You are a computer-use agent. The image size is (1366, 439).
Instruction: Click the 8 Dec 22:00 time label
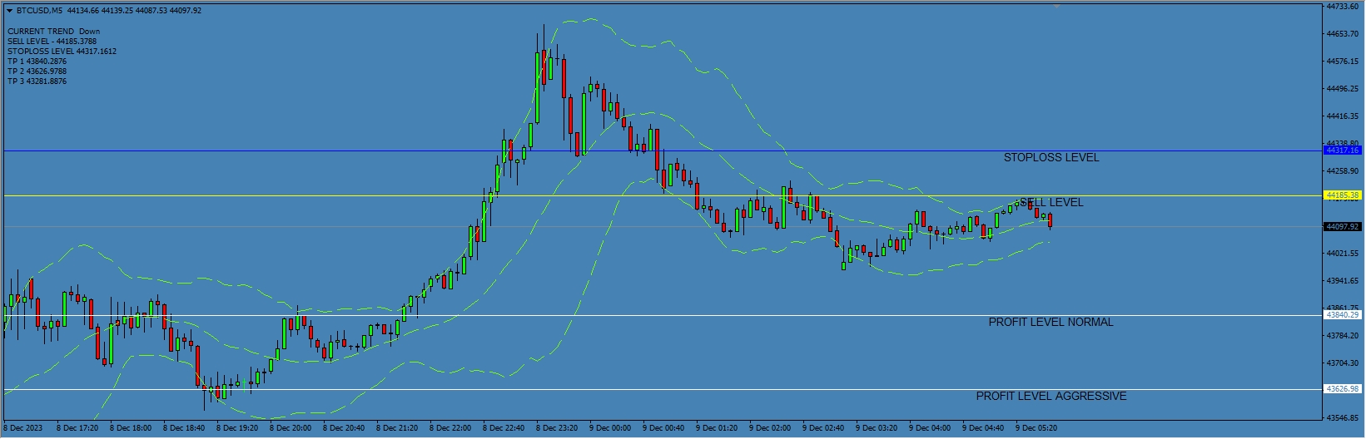pyautogui.click(x=450, y=428)
